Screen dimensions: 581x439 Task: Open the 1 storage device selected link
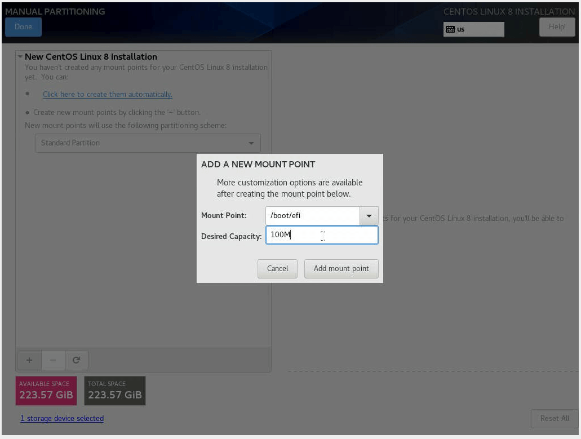point(62,418)
